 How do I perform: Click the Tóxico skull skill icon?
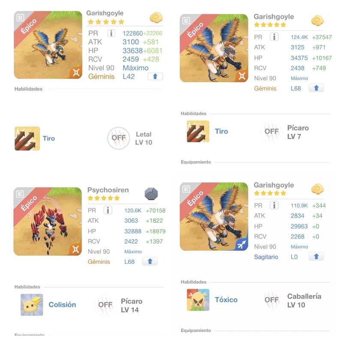point(198,300)
